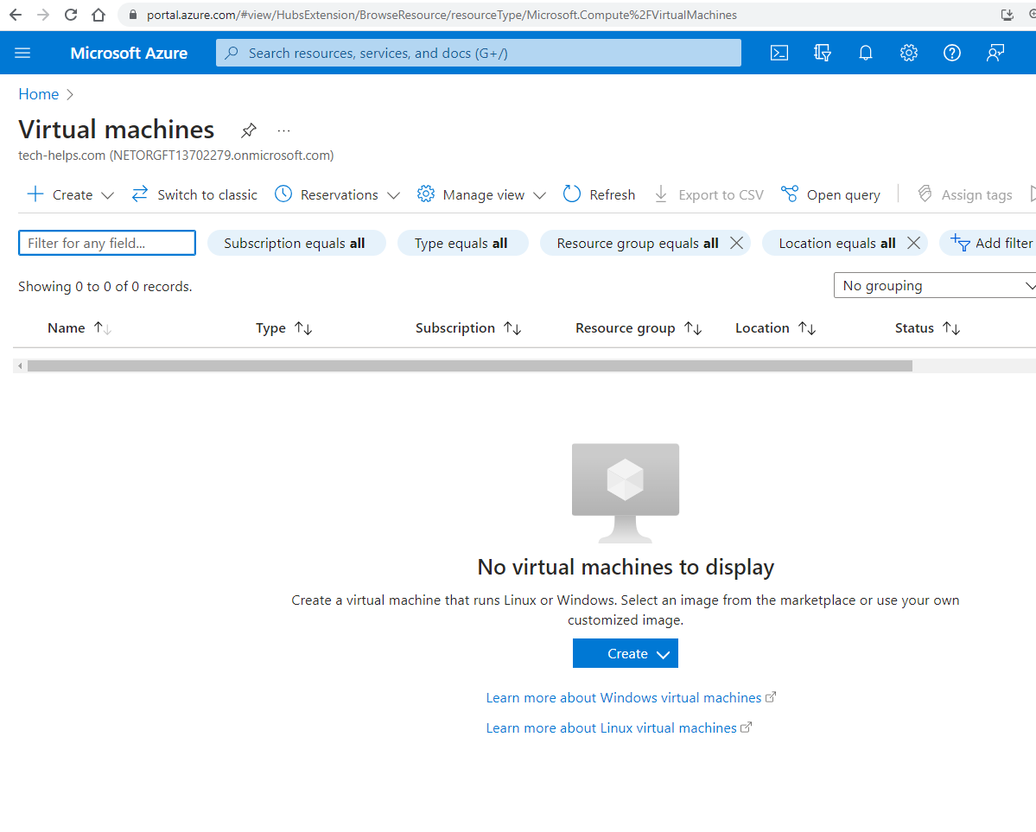The width and height of the screenshot is (1036, 832).
Task: Expand the blue Create button dropdown
Action: pyautogui.click(x=664, y=654)
